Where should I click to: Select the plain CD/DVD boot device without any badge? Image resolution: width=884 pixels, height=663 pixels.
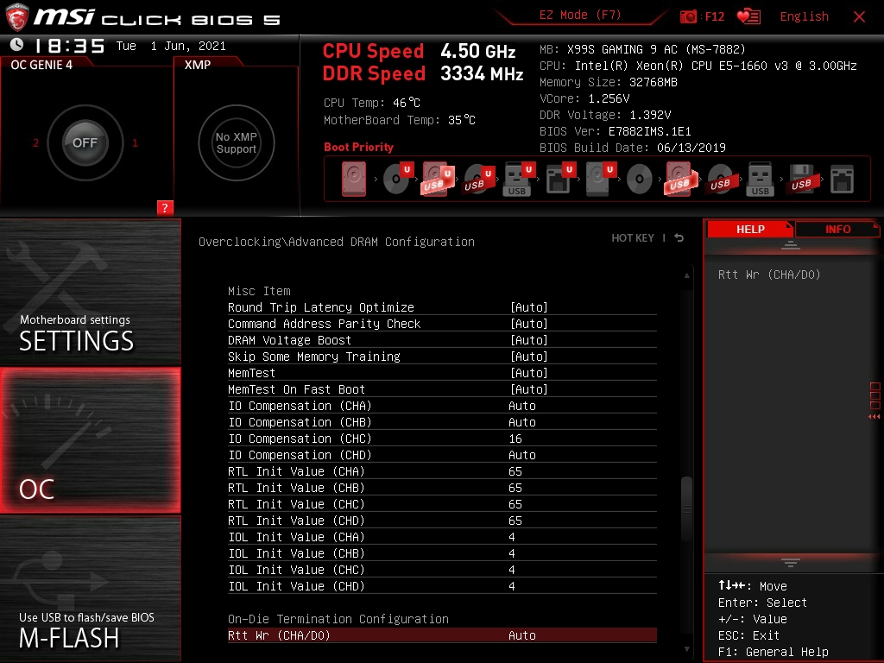pyautogui.click(x=640, y=180)
